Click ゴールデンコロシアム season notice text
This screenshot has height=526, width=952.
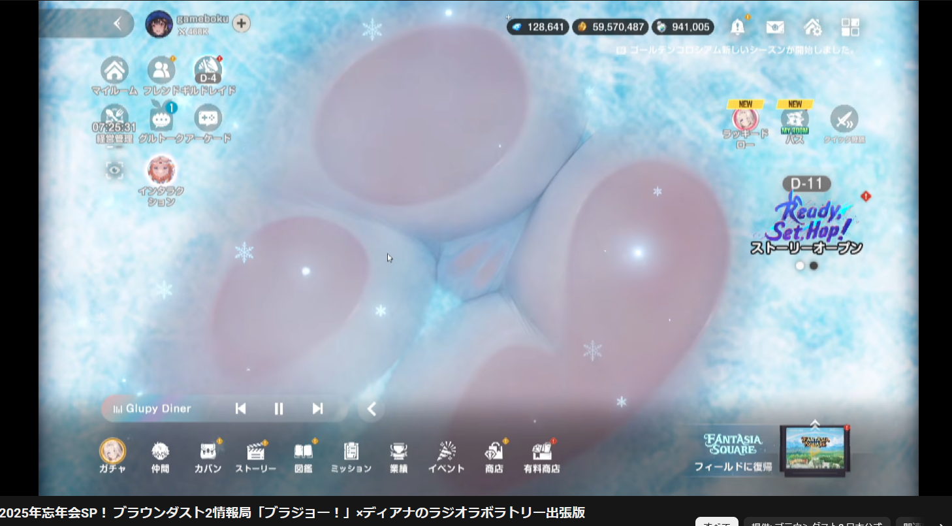click(743, 50)
